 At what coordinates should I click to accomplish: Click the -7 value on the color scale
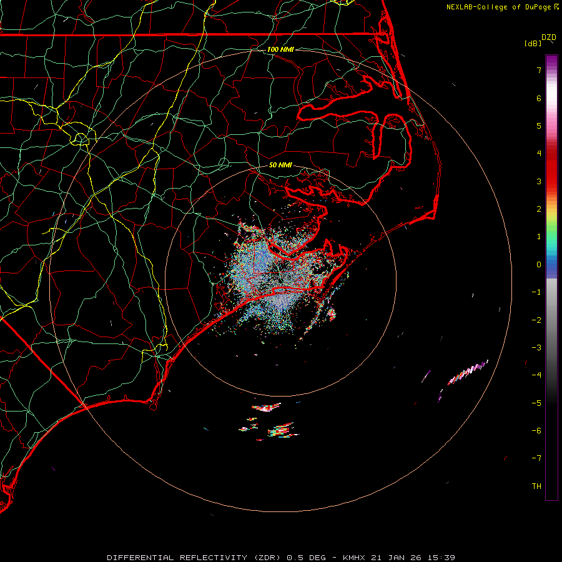pyautogui.click(x=536, y=458)
